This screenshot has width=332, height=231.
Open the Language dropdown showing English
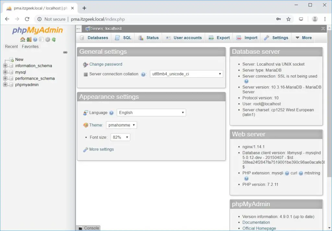tap(151, 113)
